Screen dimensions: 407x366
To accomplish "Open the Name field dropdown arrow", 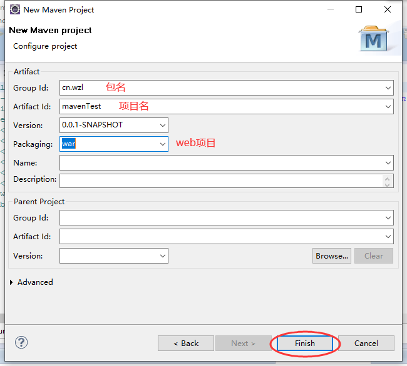I will [388, 163].
